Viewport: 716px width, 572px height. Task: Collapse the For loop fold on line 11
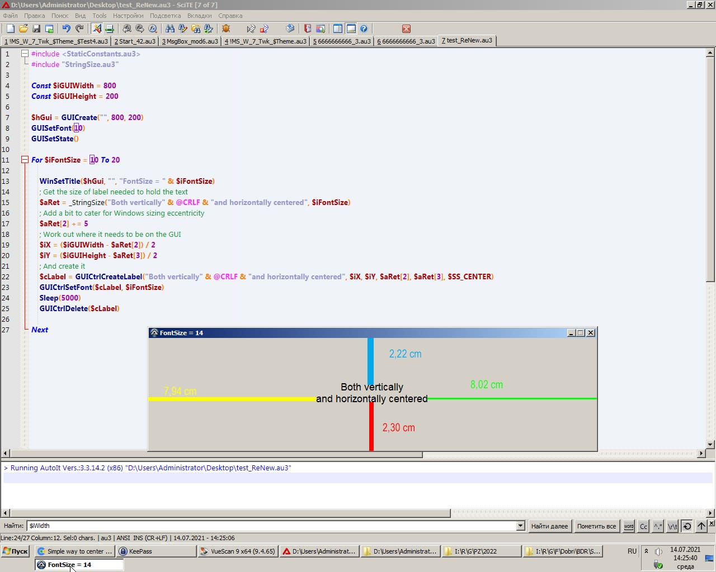pyautogui.click(x=25, y=160)
